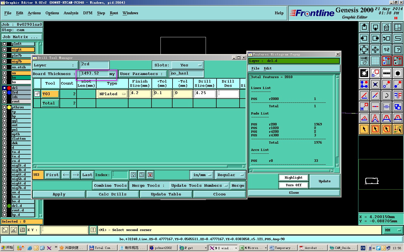Image resolution: width=404 pixels, height=252 pixels.
Task: Click the pan up view icon
Action: pos(364,27)
